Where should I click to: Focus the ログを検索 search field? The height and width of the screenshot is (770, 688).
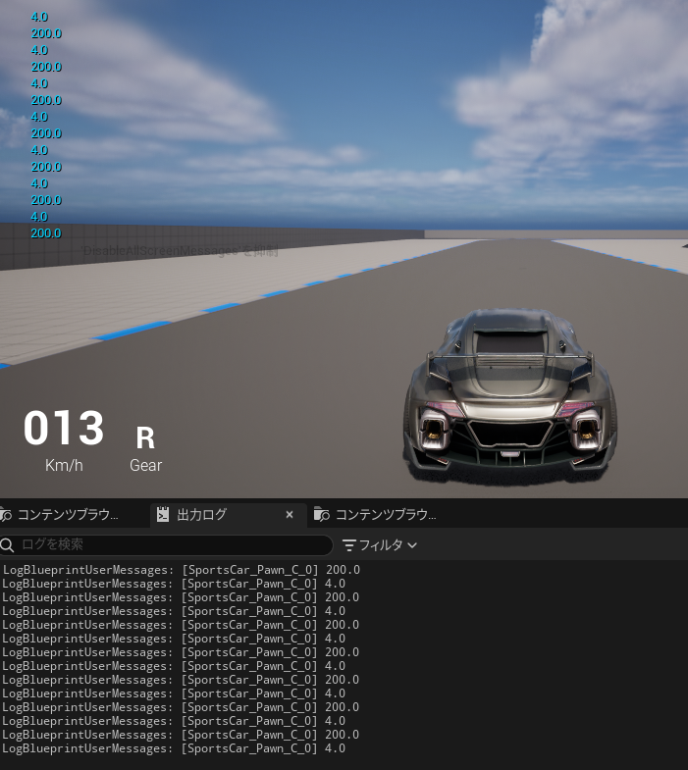click(x=172, y=544)
